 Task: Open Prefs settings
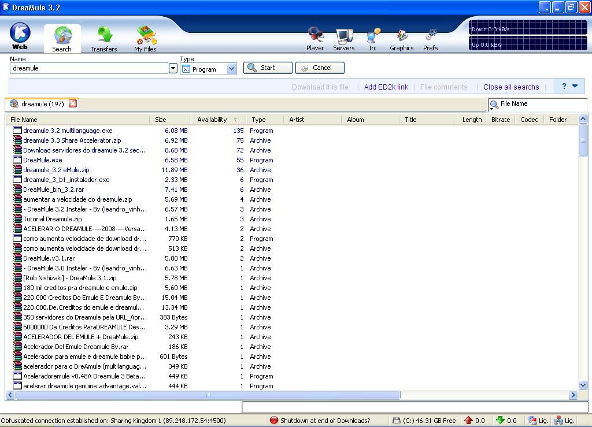(x=430, y=39)
